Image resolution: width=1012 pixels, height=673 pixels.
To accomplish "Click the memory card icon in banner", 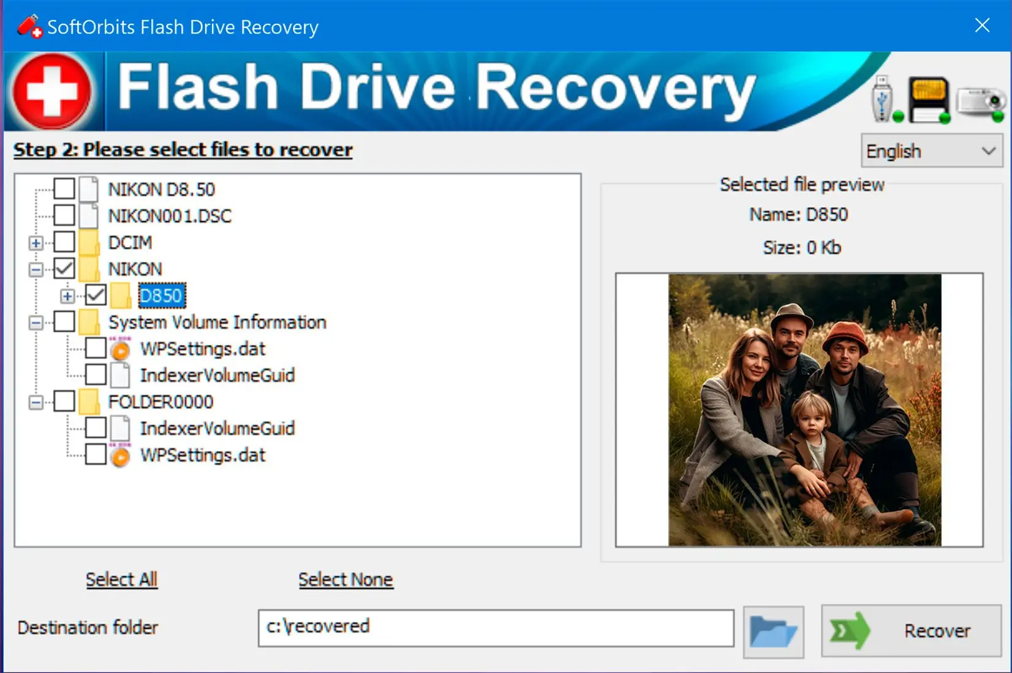I will (929, 100).
